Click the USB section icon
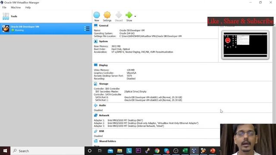This screenshot has width=276, height=155. click(x=96, y=131)
